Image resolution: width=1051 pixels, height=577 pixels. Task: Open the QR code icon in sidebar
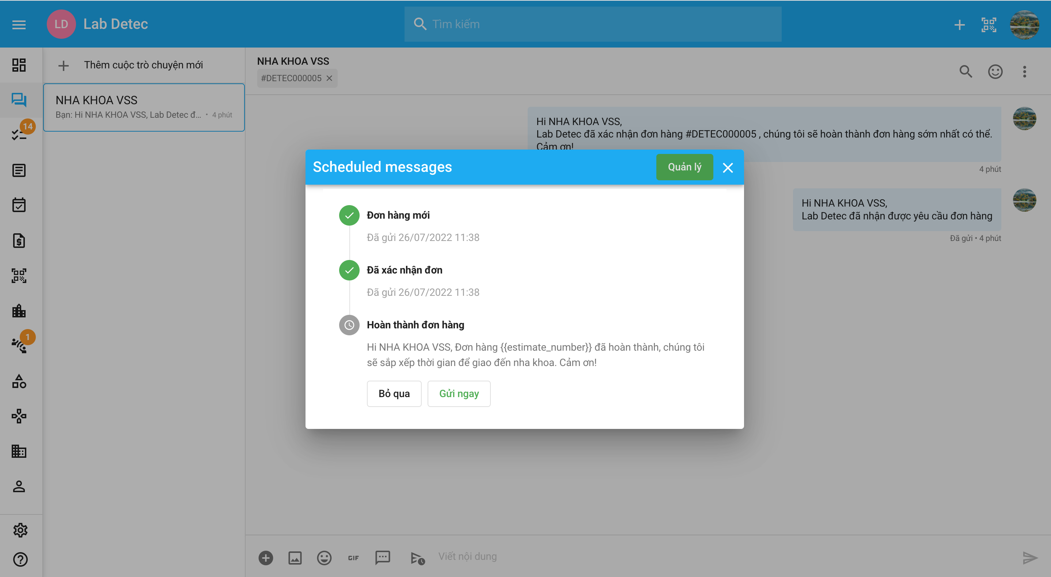pyautogui.click(x=19, y=276)
